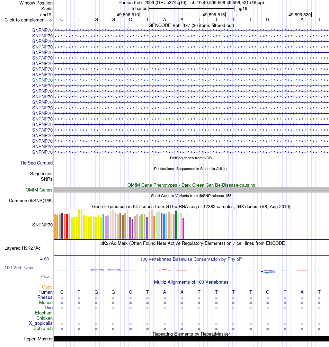The image size is (329, 347).
Task: Open the OMIM Gene Phenotypes track title
Action: pyautogui.click(x=191, y=185)
